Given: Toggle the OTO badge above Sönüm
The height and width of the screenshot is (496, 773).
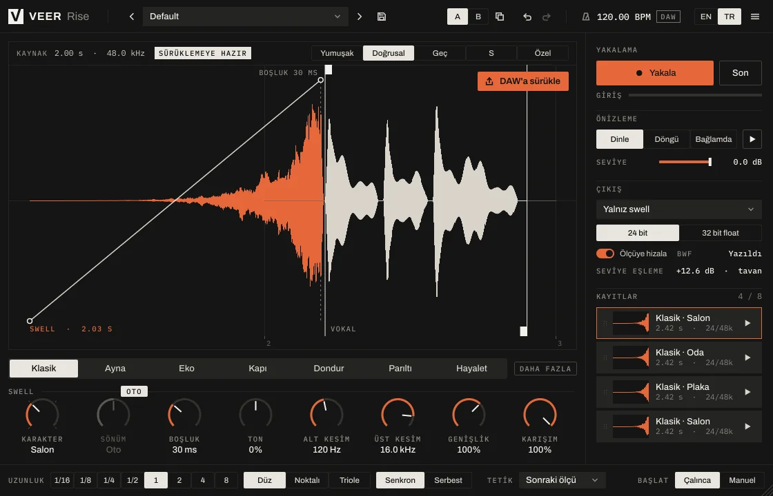Looking at the screenshot, I should pyautogui.click(x=134, y=392).
